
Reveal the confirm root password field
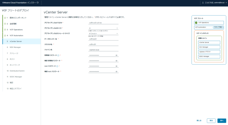117,71
